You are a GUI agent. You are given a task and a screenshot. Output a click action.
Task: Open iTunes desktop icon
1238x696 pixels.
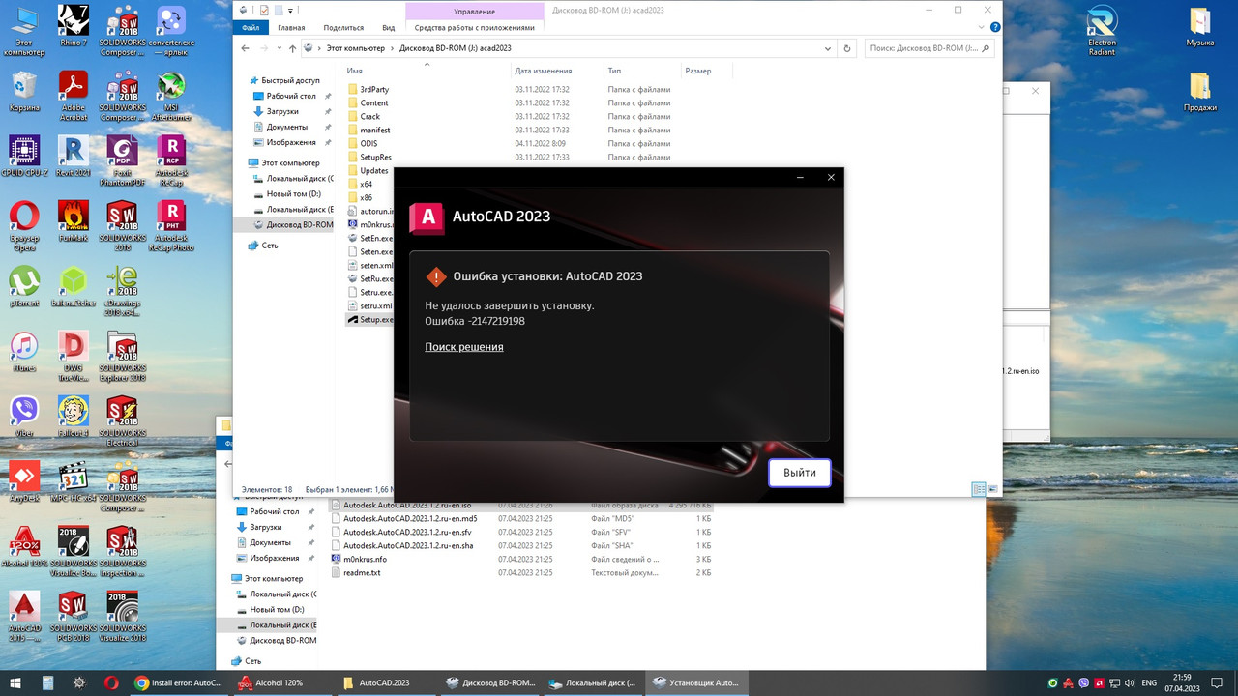pos(24,351)
